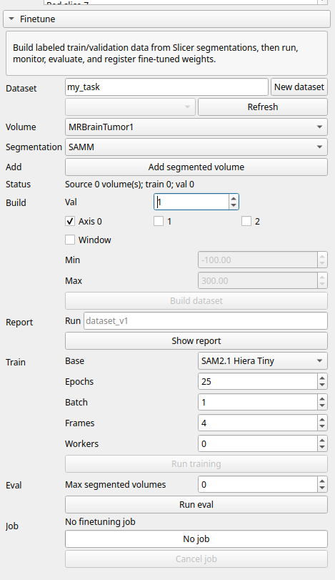Increase Batch with the up arrow

pos(322,398)
